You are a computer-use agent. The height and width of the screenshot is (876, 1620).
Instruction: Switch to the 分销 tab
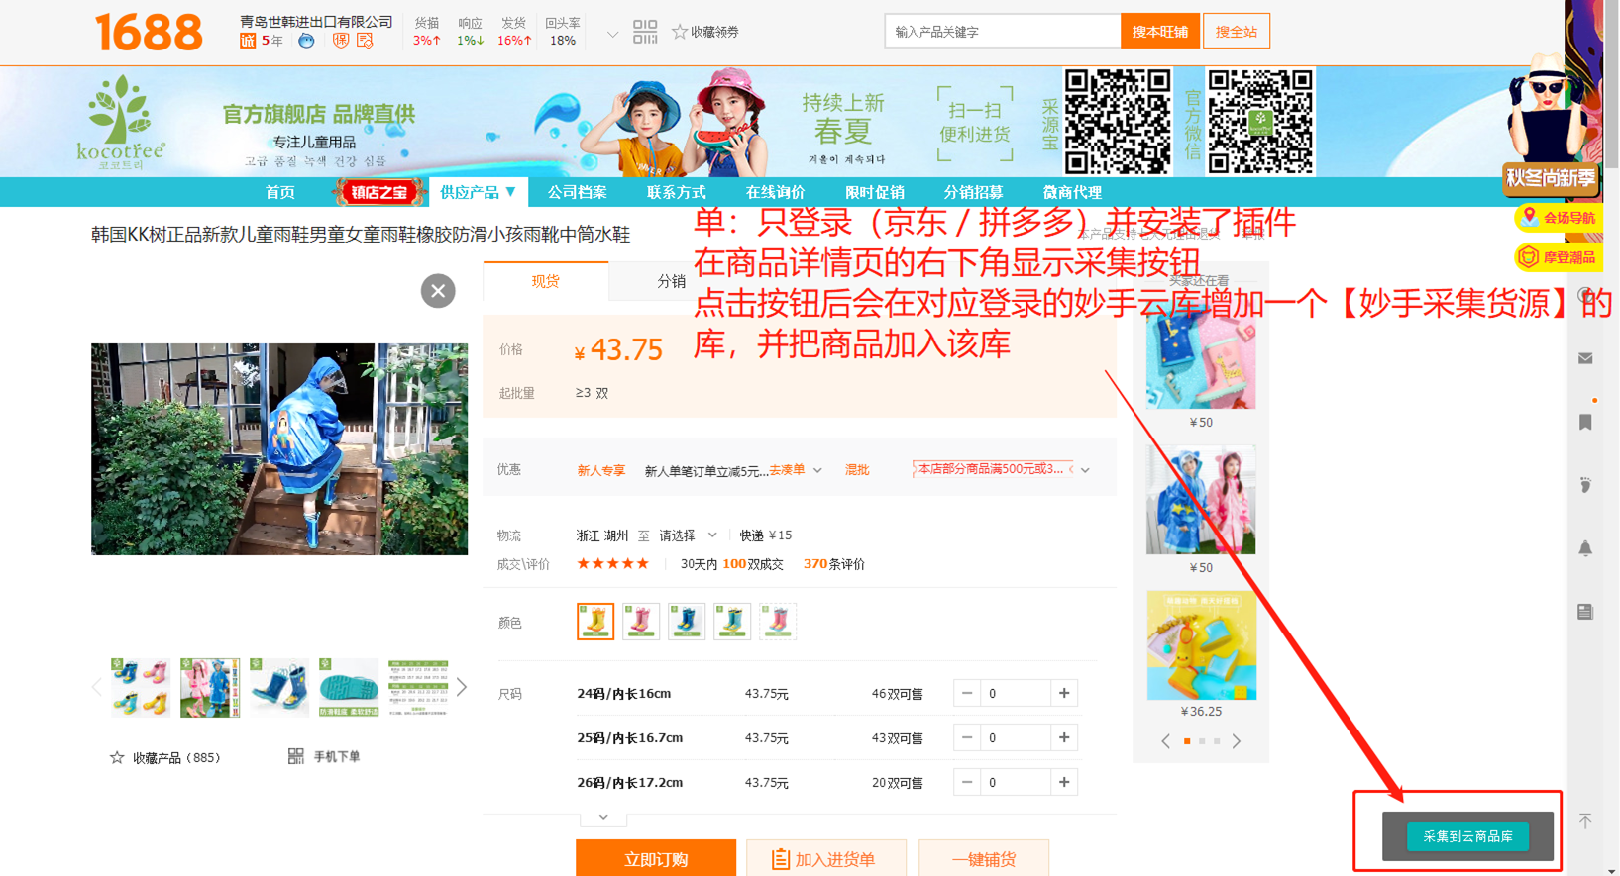(x=672, y=281)
